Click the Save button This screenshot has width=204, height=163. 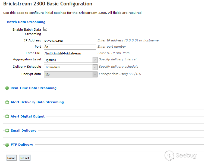point(11,158)
